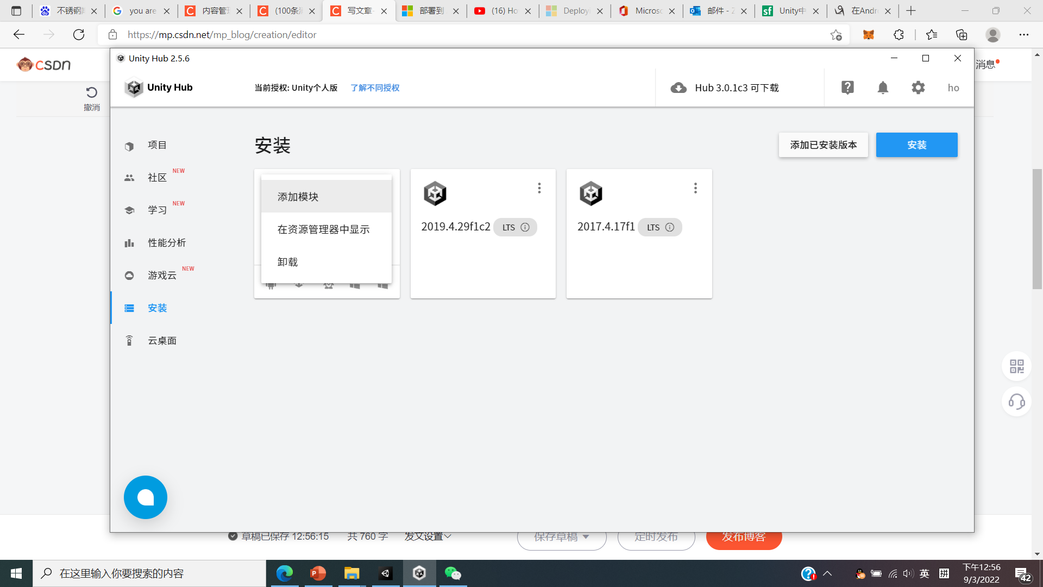1043x587 pixels.
Task: Click the Unity cube logo on 2019.4.29f1c2 card
Action: click(435, 193)
